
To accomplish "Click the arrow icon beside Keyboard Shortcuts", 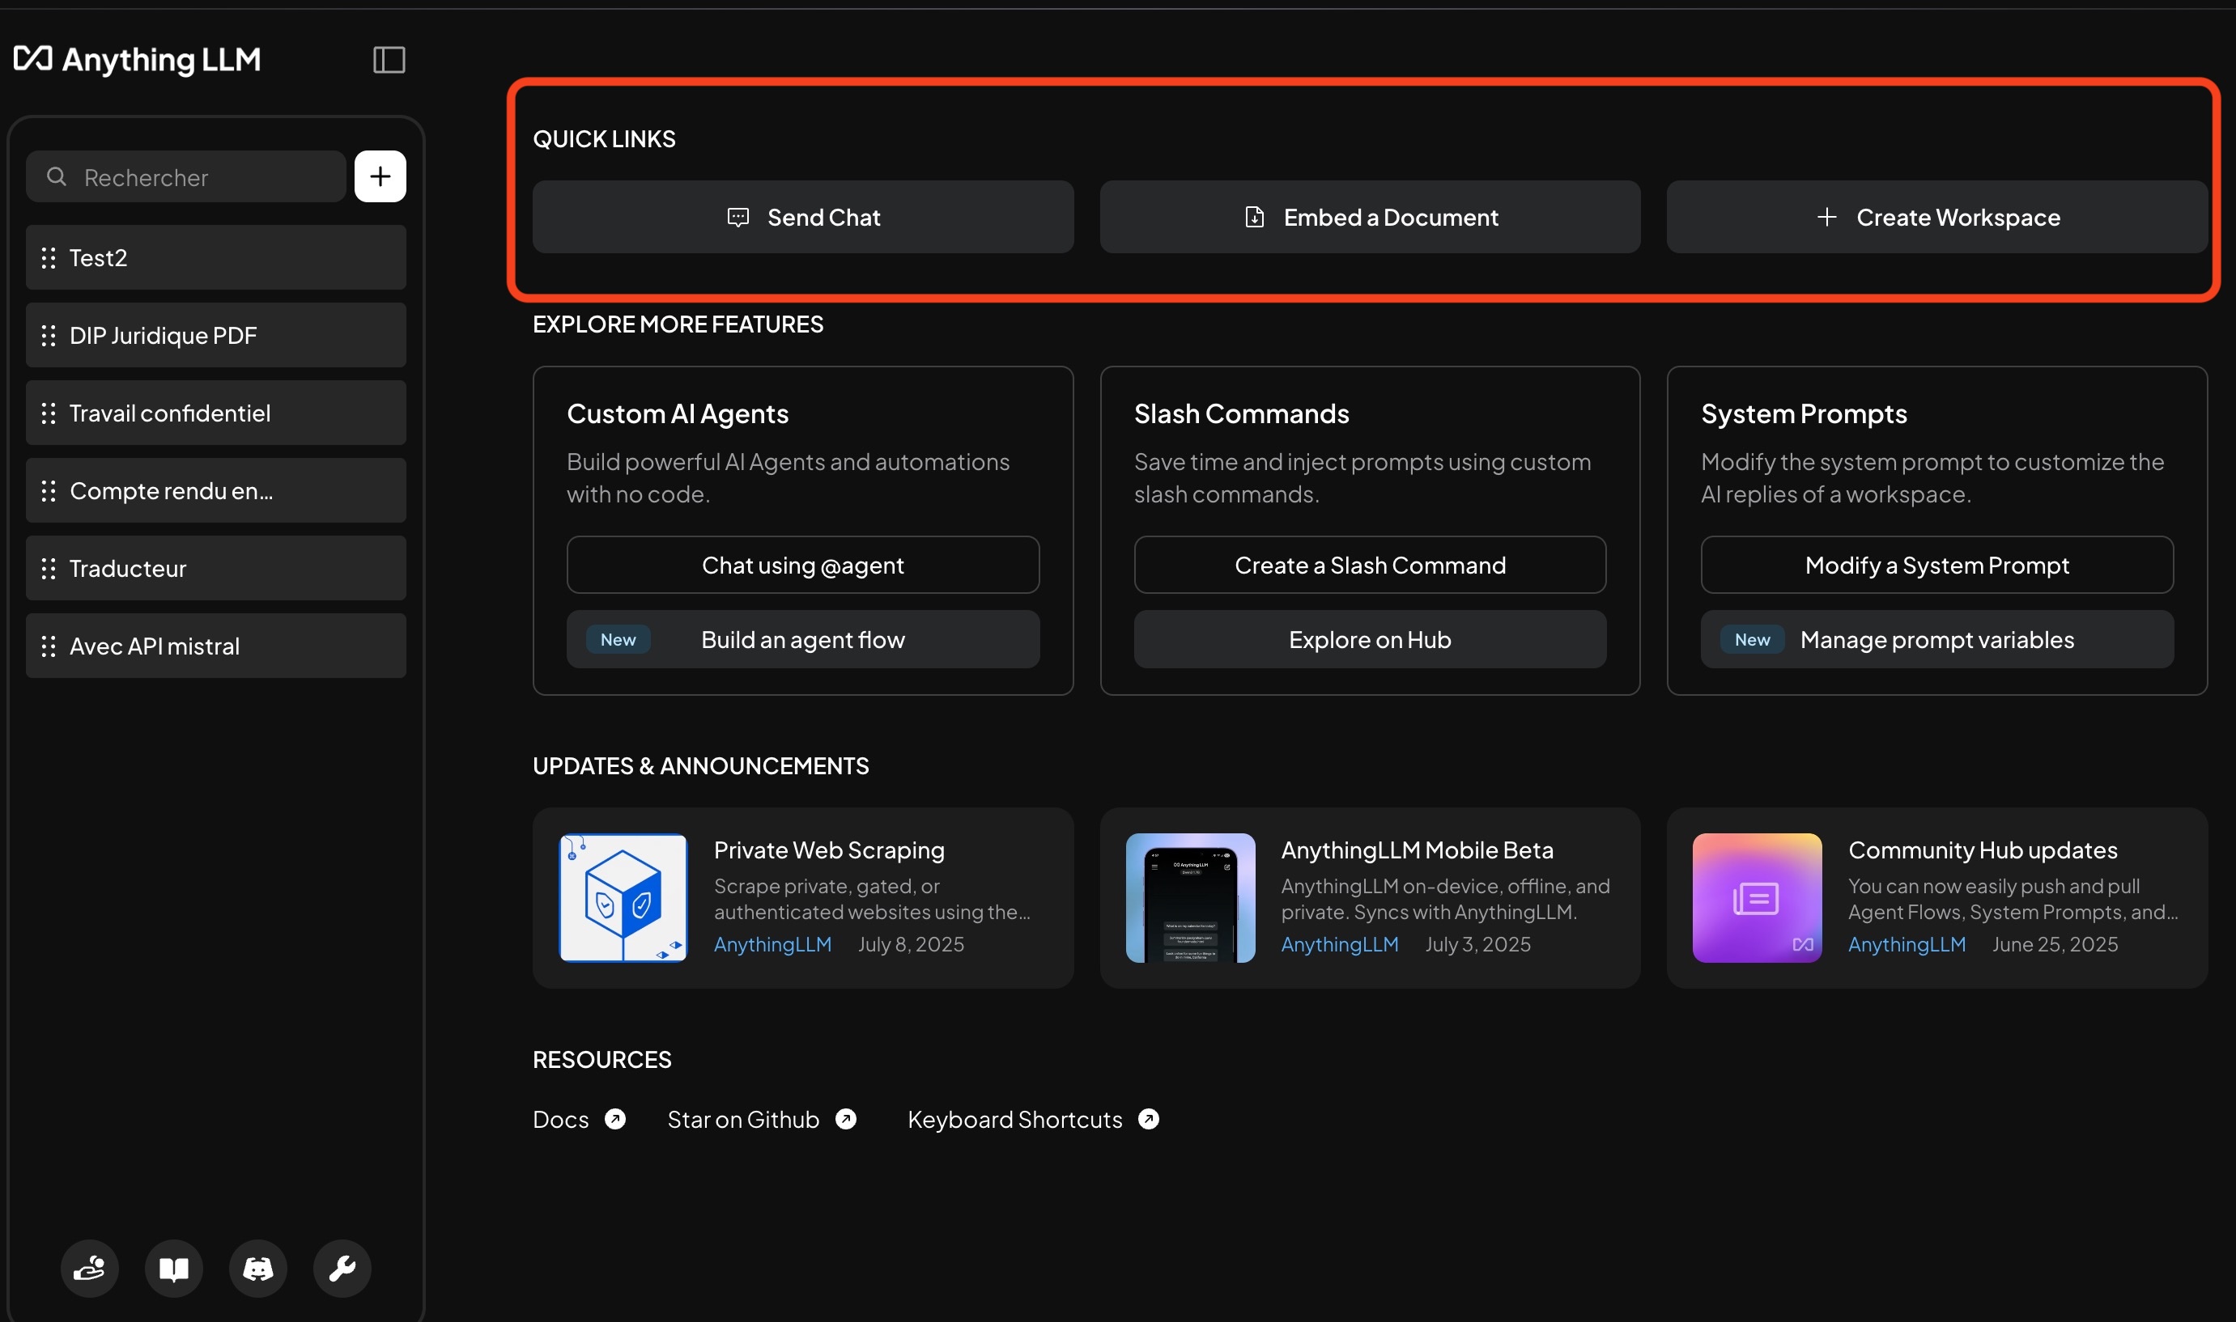I will click(1149, 1119).
